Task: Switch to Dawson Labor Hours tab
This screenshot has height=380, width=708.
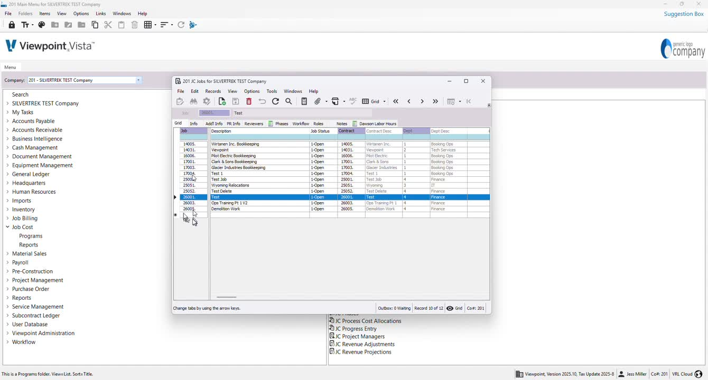Action: [x=375, y=123]
